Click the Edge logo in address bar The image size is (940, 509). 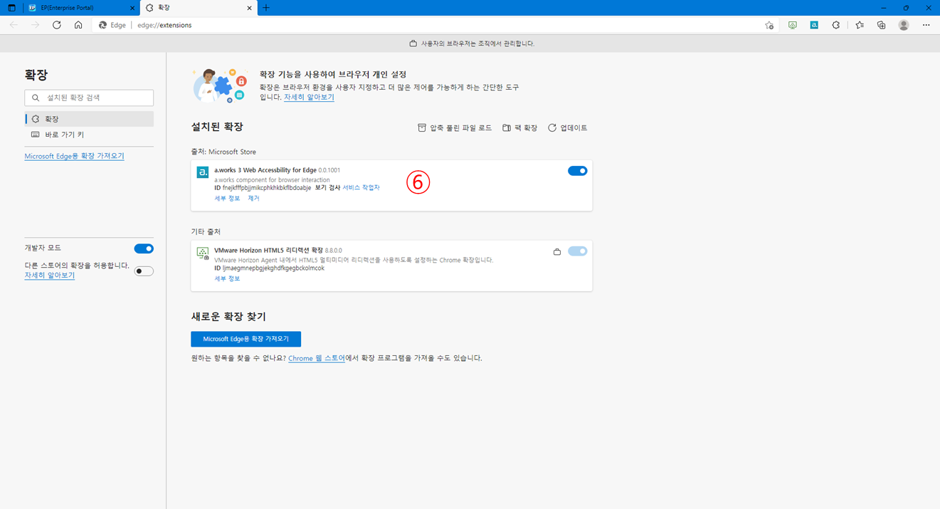click(103, 25)
